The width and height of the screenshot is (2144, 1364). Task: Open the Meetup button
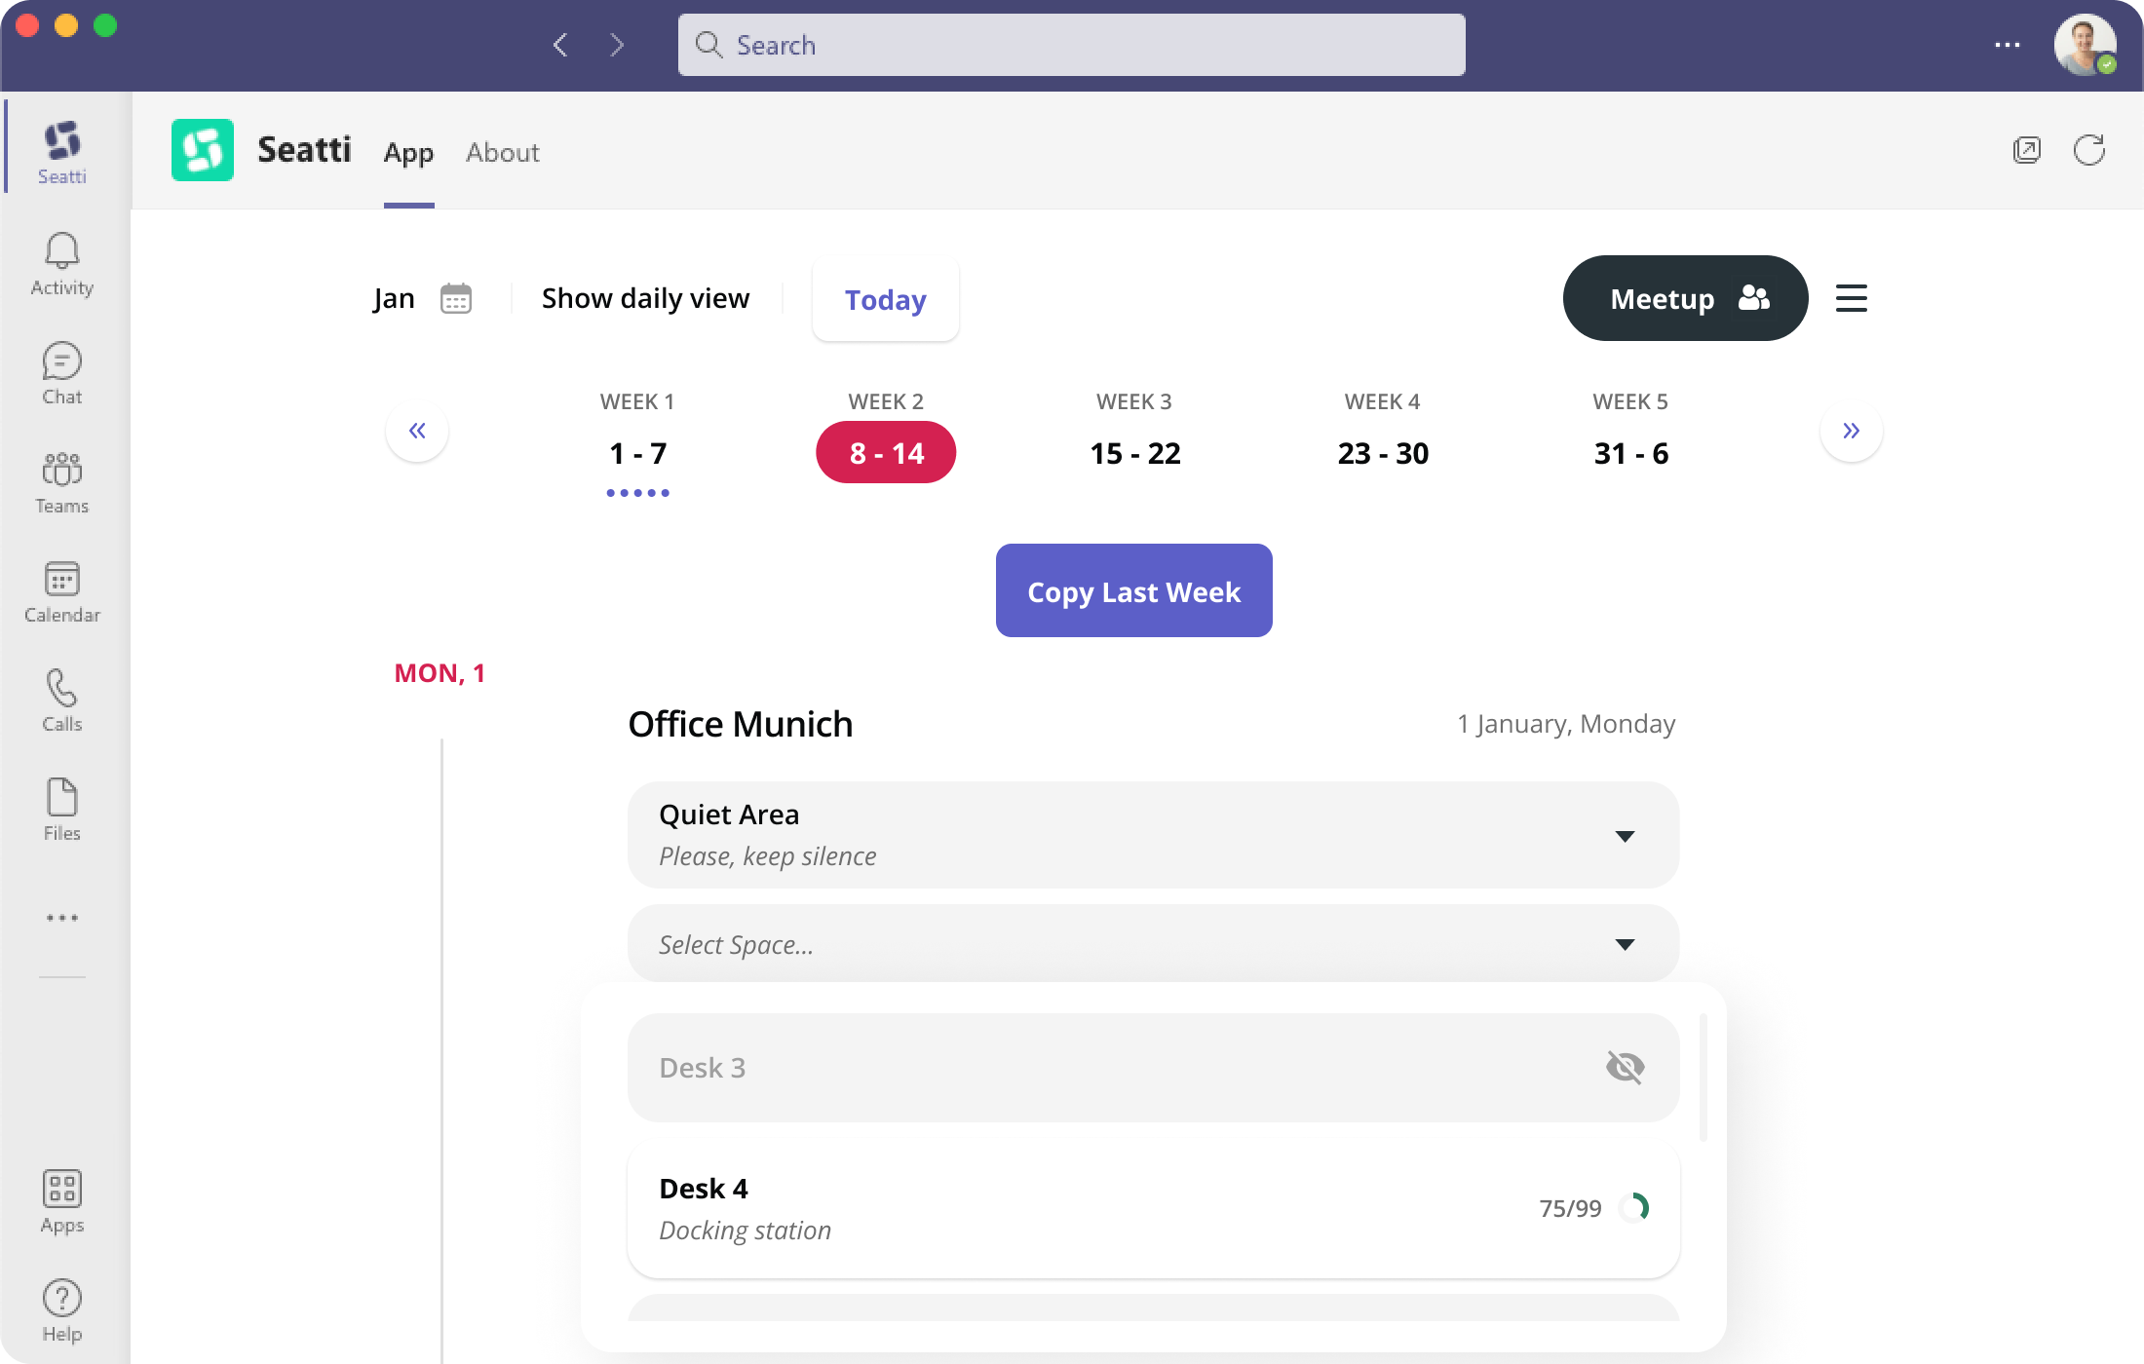pyautogui.click(x=1686, y=298)
